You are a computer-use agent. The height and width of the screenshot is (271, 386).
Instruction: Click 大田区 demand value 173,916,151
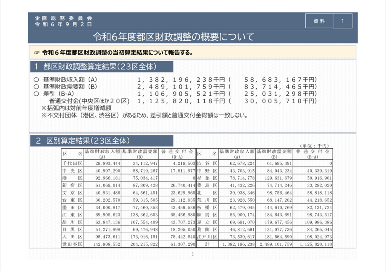tap(144, 237)
